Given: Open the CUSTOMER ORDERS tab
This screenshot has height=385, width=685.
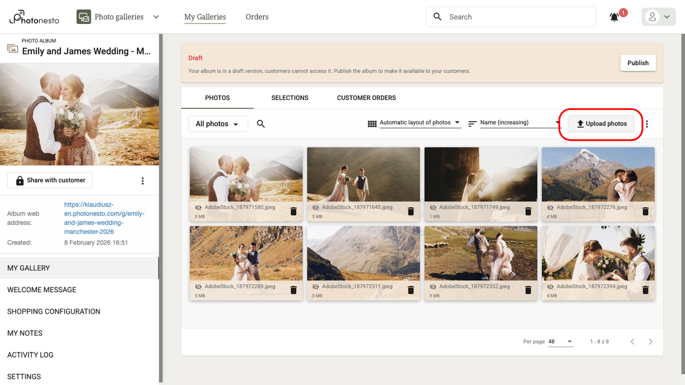Looking at the screenshot, I should [x=366, y=98].
